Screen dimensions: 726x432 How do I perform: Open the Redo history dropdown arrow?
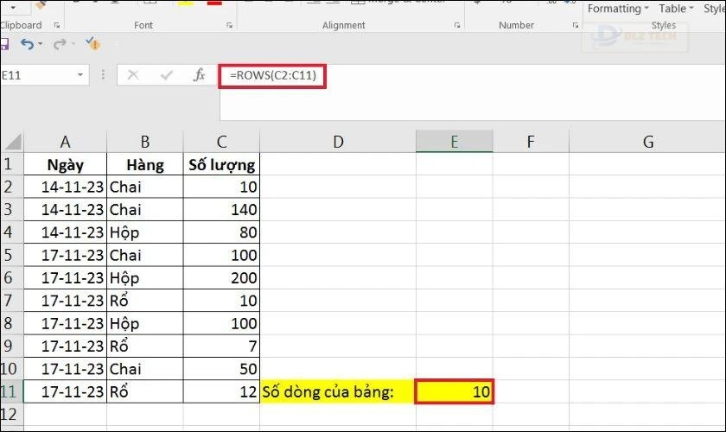(x=73, y=44)
